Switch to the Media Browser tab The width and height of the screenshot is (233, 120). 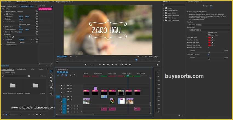pos(21,69)
